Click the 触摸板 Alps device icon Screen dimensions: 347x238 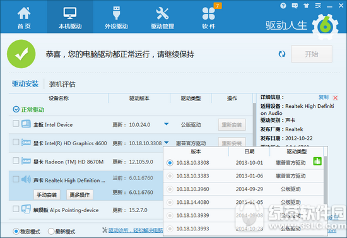(26, 209)
